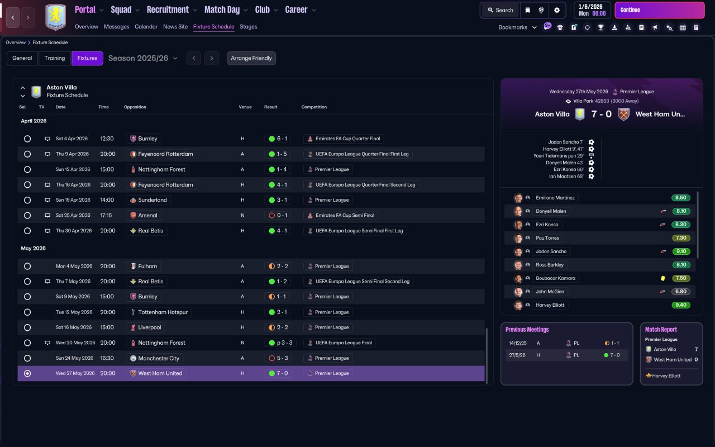Viewport: 715px width, 447px height.
Task: Select the radio button for the Manchester City fixture
Action: 27,358
